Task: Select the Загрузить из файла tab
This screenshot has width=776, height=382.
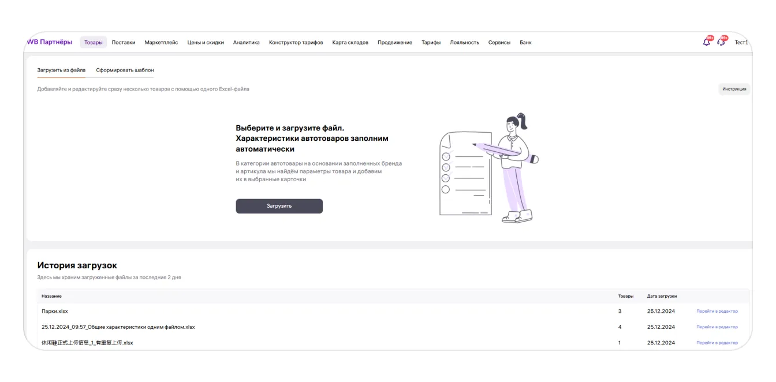Action: tap(61, 70)
